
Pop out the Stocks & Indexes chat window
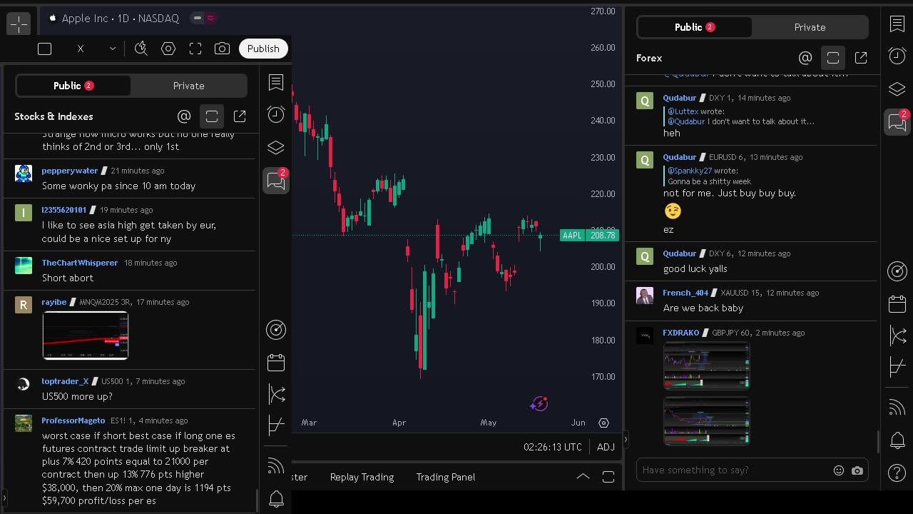point(240,116)
